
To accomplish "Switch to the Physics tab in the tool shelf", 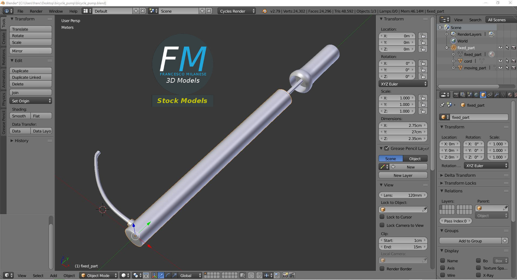I will (4, 99).
